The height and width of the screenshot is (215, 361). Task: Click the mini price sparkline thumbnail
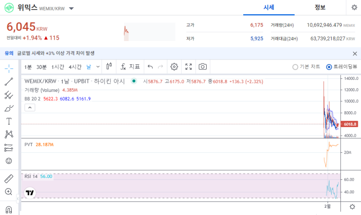tap(150, 32)
